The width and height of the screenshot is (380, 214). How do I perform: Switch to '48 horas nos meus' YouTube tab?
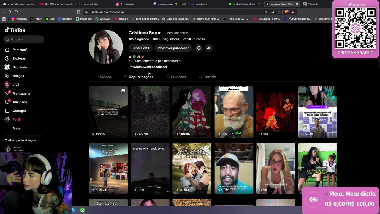(56, 4)
